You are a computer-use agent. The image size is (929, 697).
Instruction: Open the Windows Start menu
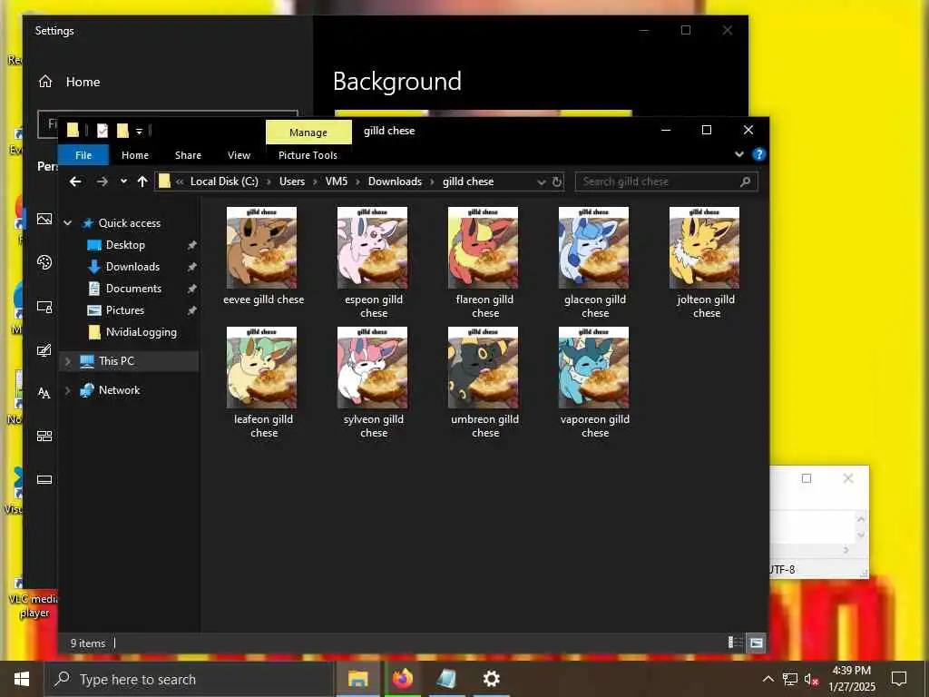(x=22, y=679)
